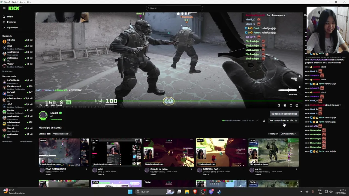
Task: Click the CANCION SAD :( clip title
Action: coord(211,169)
